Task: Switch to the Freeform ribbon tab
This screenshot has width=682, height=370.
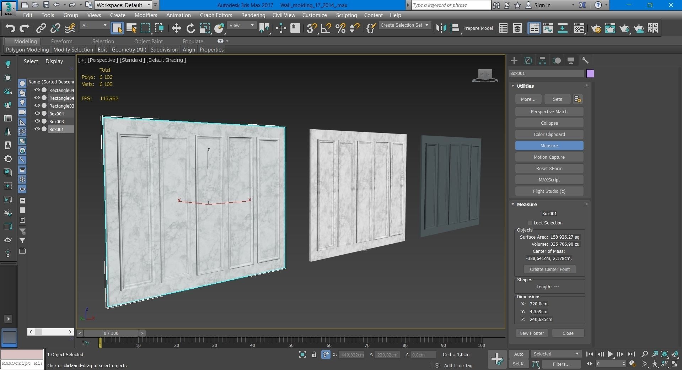Action: [61, 42]
